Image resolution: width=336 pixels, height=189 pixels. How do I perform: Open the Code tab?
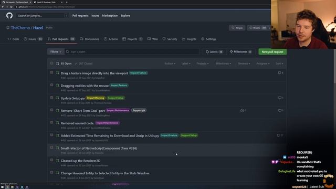(14, 39)
